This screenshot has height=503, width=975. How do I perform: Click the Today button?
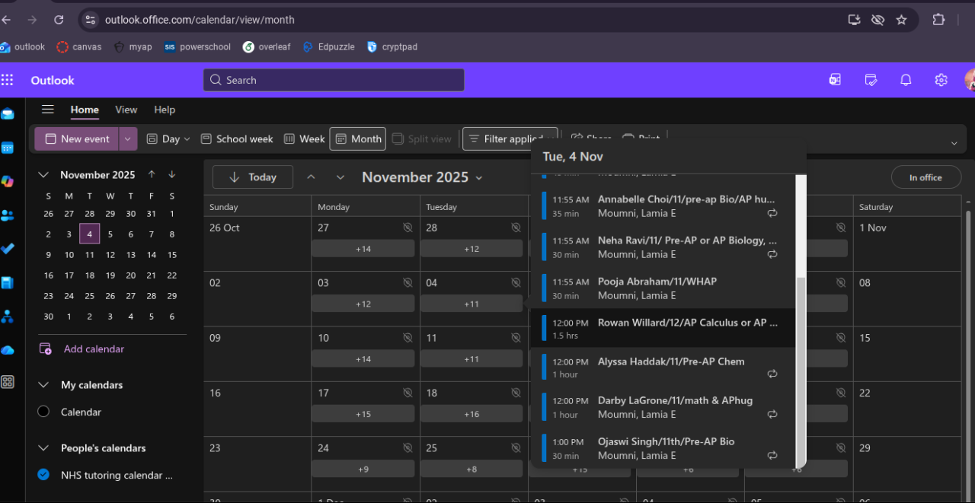click(253, 177)
